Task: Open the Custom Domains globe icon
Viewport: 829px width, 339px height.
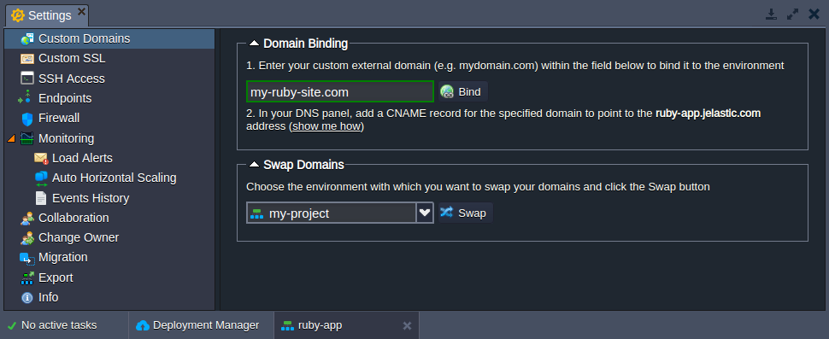Action: coord(27,39)
